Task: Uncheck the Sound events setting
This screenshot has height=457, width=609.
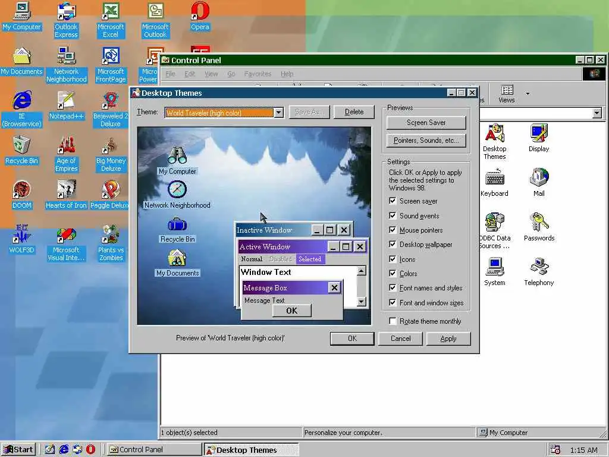Action: [393, 215]
